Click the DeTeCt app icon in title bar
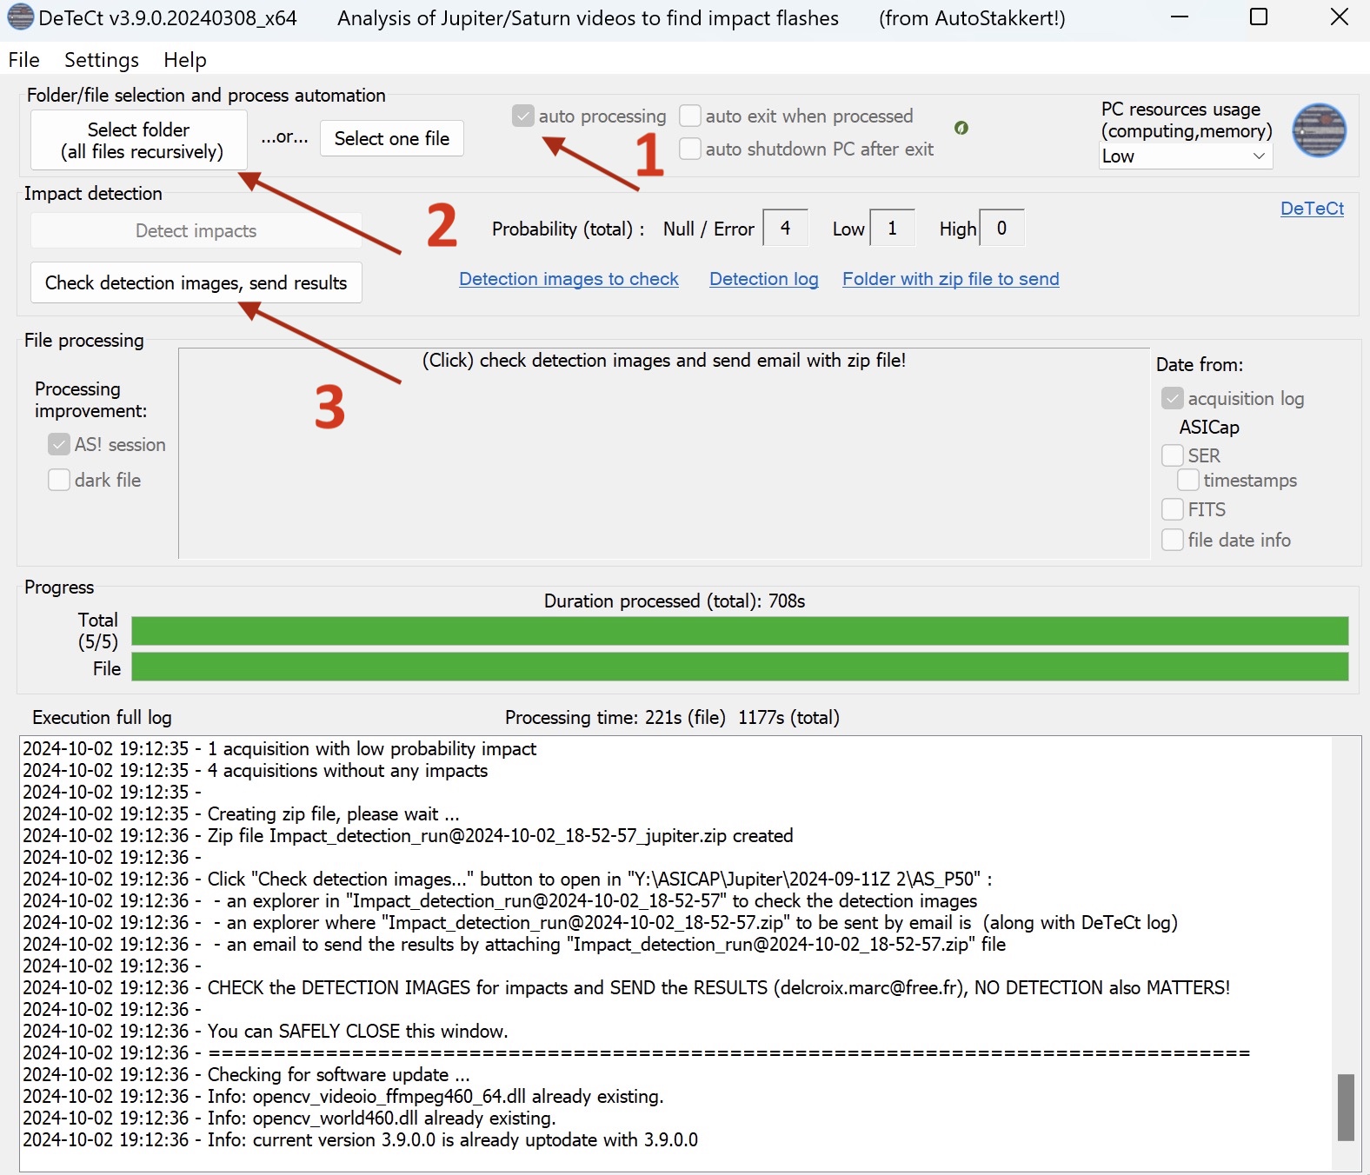Image resolution: width=1370 pixels, height=1175 pixels. pyautogui.click(x=20, y=17)
